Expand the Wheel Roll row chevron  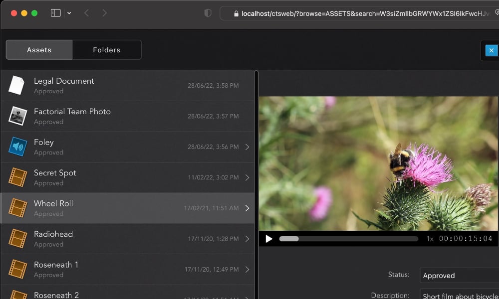click(248, 208)
